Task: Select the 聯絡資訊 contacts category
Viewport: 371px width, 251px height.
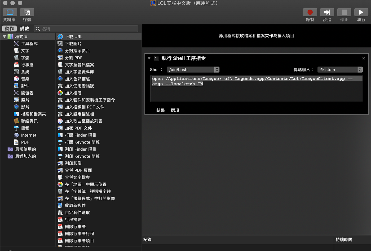Action: [29, 121]
